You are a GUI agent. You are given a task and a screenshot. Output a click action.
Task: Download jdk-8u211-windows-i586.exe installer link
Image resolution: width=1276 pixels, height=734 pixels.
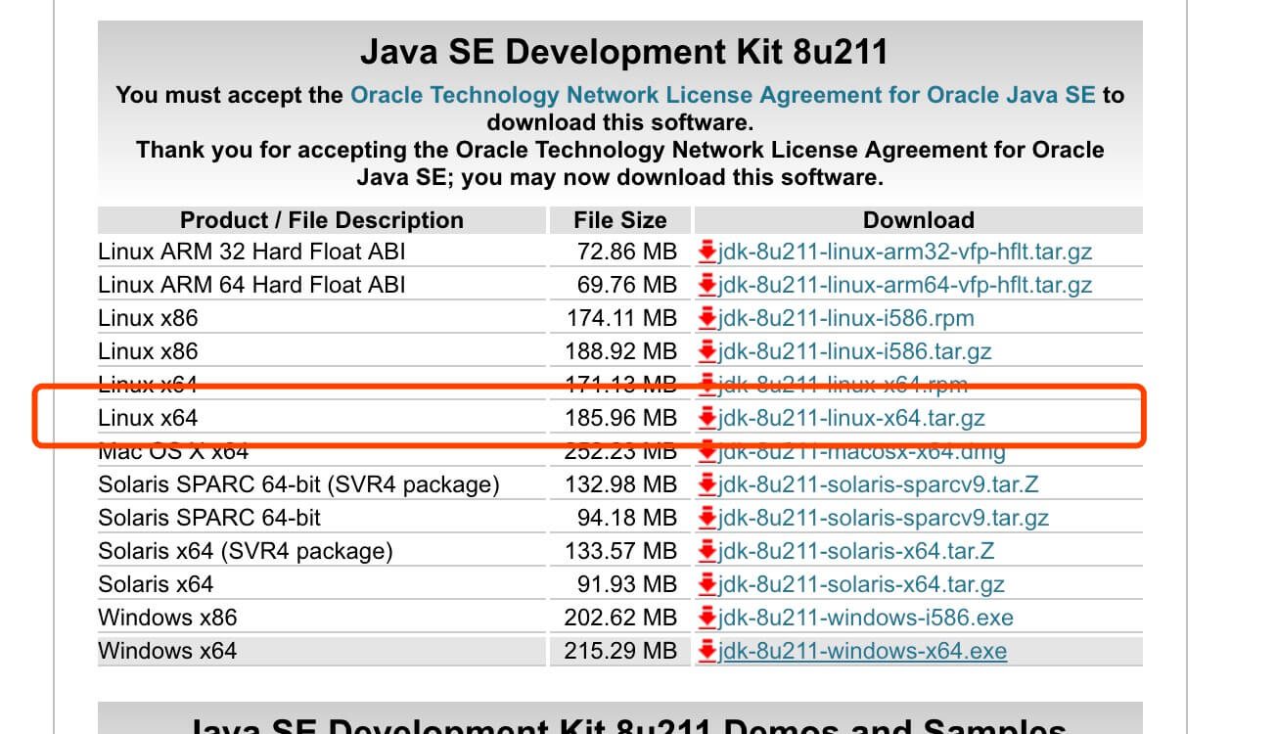866,619
